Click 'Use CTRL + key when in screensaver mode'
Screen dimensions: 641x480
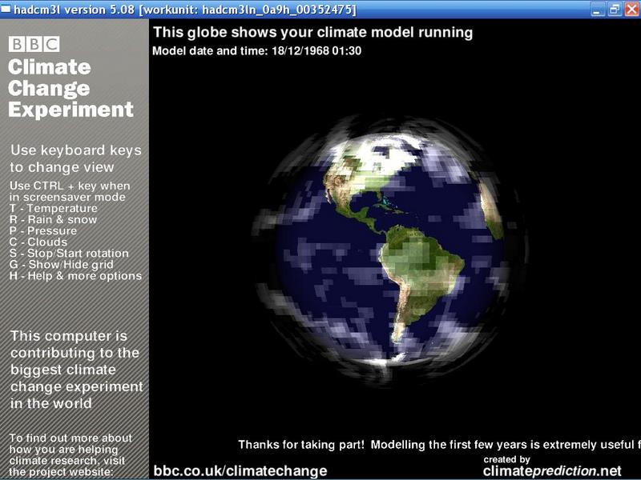tap(70, 191)
